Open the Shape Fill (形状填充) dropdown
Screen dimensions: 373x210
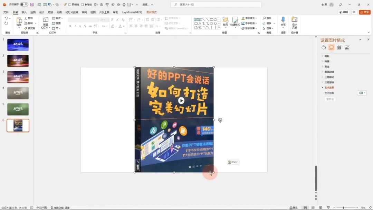[249, 18]
